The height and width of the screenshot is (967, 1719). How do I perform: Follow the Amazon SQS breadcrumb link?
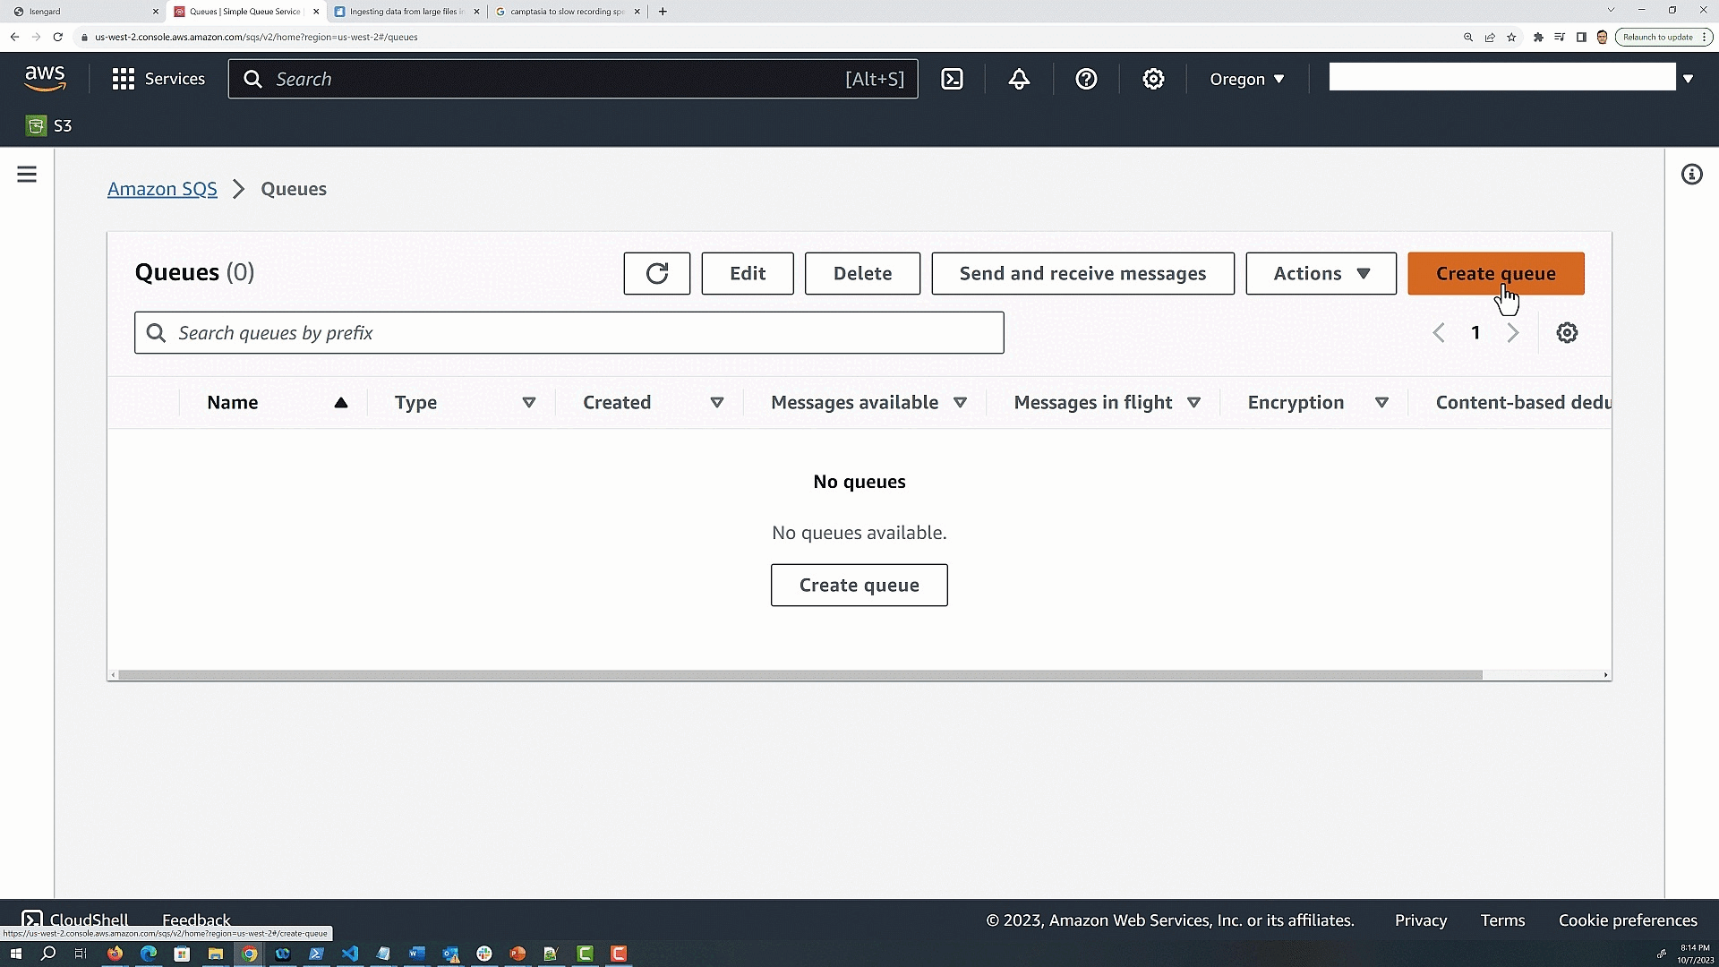tap(162, 189)
